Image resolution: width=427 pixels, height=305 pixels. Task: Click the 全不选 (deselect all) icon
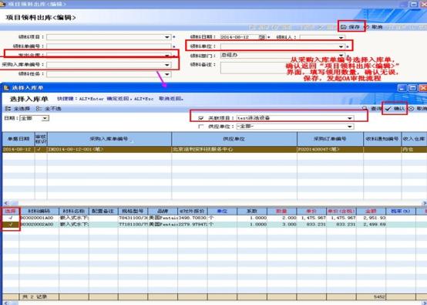coord(39,109)
